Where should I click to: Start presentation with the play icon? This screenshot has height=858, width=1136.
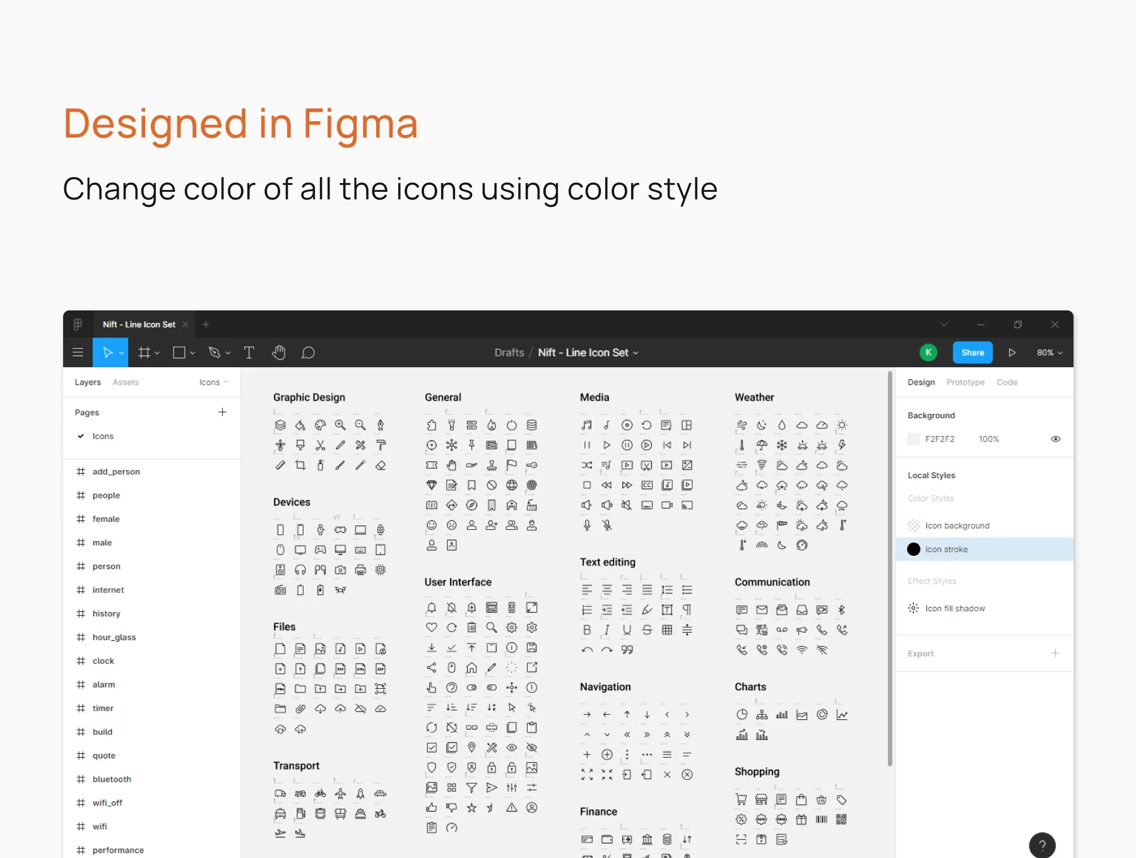coord(1012,353)
